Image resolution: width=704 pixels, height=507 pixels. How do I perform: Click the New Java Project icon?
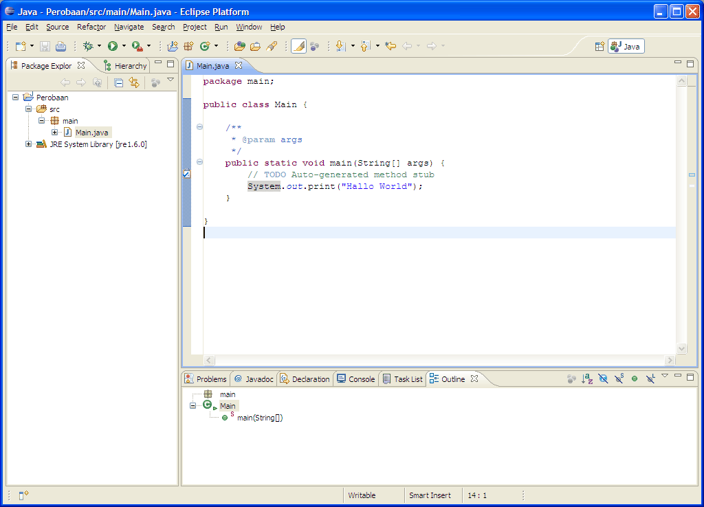pyautogui.click(x=173, y=46)
